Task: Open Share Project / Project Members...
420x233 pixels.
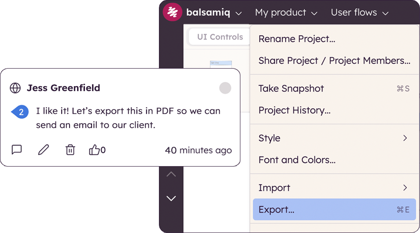Action: (x=334, y=61)
